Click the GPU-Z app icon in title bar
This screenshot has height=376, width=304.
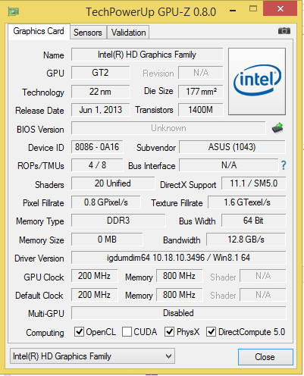[14, 11]
